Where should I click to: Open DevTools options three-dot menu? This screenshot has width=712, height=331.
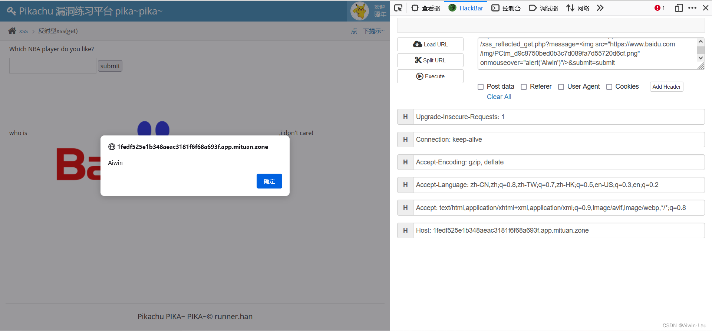pos(692,8)
